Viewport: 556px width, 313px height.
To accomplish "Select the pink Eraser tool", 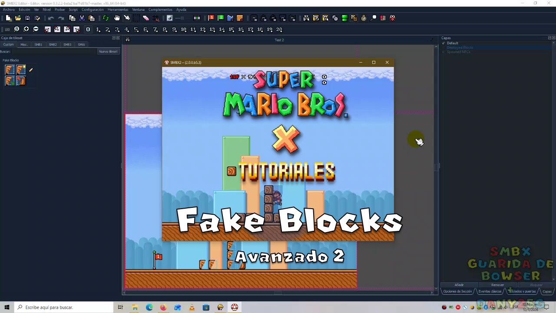I will (x=146, y=18).
